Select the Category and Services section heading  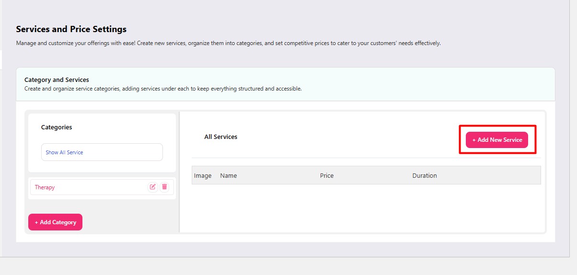[57, 80]
